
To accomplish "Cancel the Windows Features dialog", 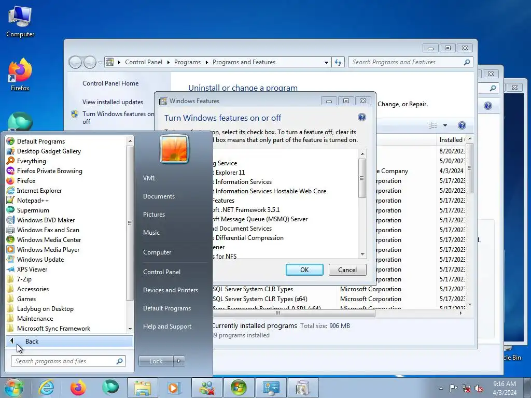I will click(347, 269).
